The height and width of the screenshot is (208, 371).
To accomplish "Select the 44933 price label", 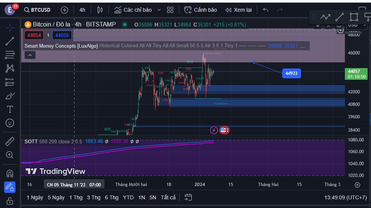I will point(291,73).
